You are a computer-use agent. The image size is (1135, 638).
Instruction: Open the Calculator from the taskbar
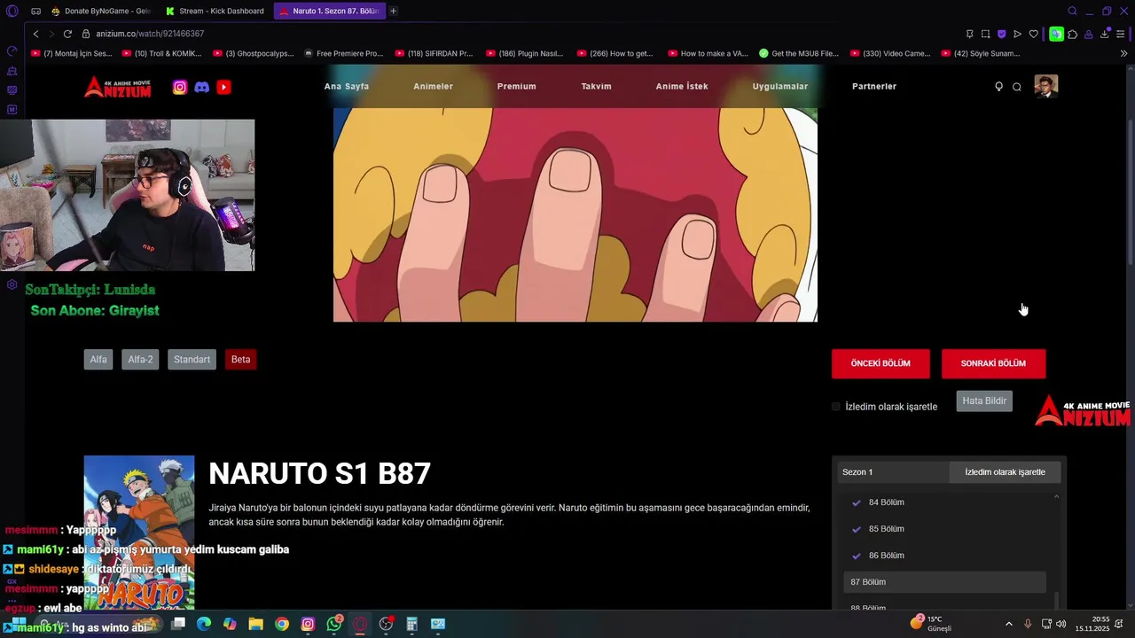pos(411,624)
